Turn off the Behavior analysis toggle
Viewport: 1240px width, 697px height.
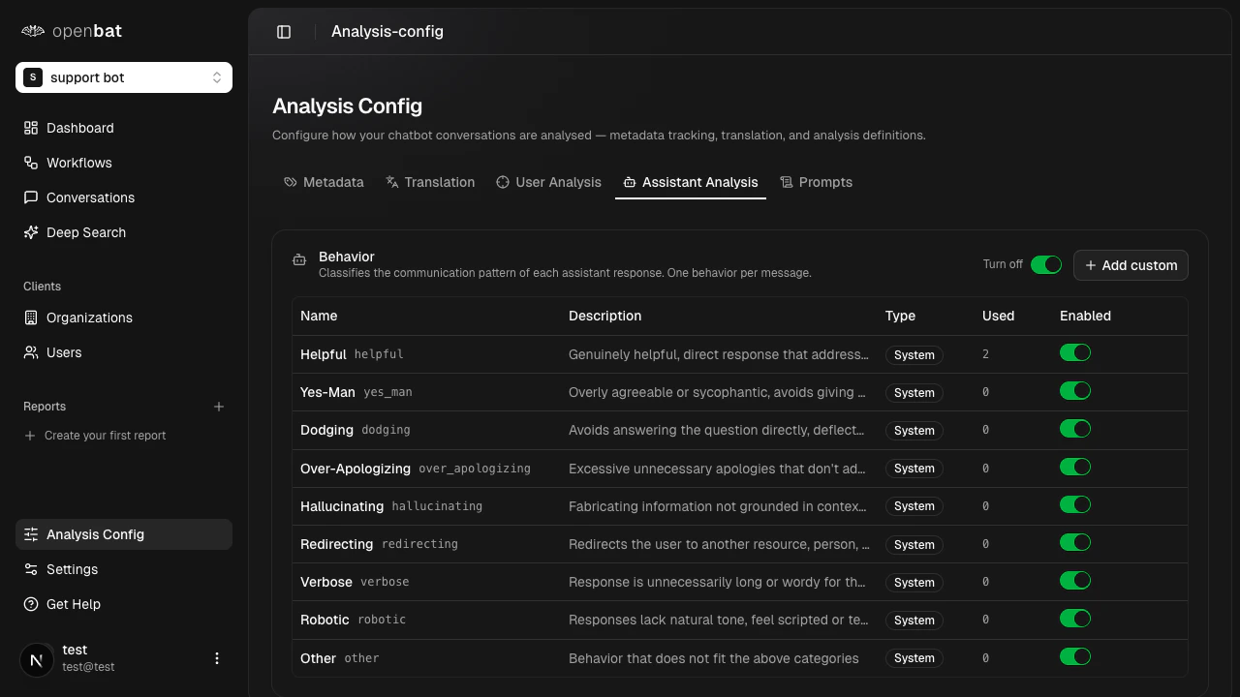point(1046,263)
